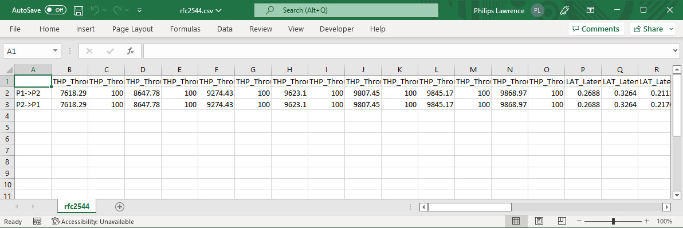Click the macro recording status icon
This screenshot has height=228, width=683.
pyautogui.click(x=37, y=222)
